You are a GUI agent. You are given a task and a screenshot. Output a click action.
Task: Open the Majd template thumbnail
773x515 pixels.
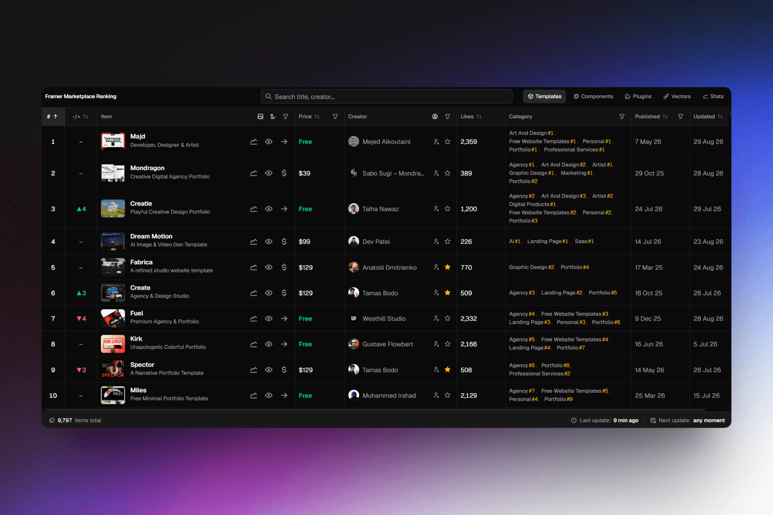pos(113,141)
